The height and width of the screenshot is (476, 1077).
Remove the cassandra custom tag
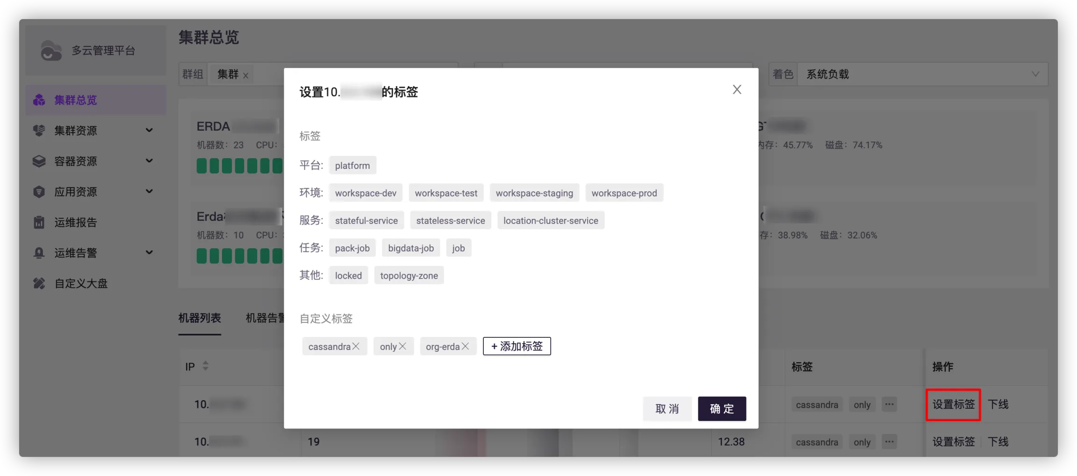coord(356,346)
